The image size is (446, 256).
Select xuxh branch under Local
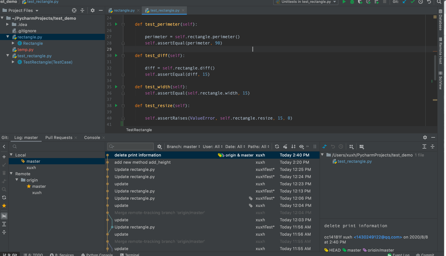click(31, 167)
